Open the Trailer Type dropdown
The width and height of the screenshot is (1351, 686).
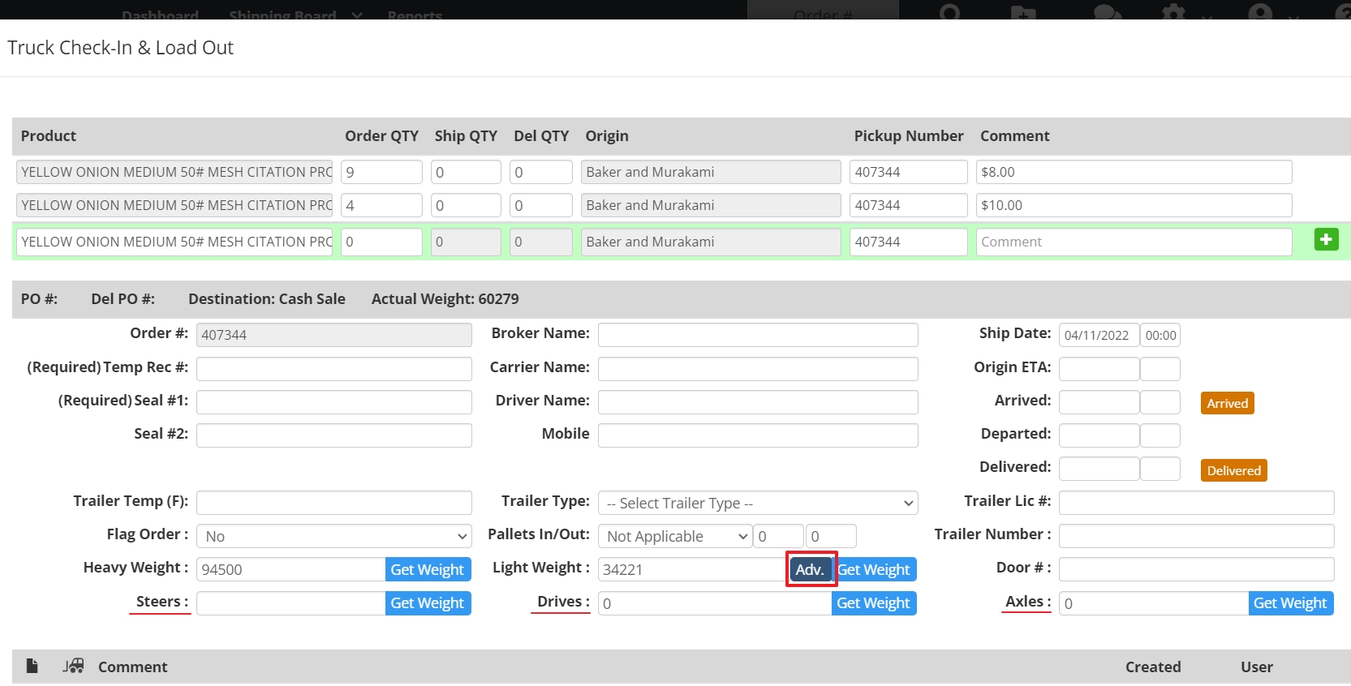click(x=757, y=503)
